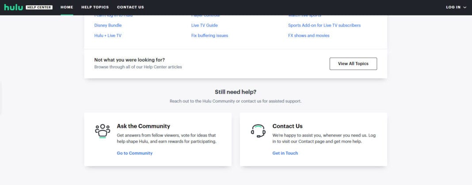Click the Get in Touch link
472x185 pixels.
(285, 153)
